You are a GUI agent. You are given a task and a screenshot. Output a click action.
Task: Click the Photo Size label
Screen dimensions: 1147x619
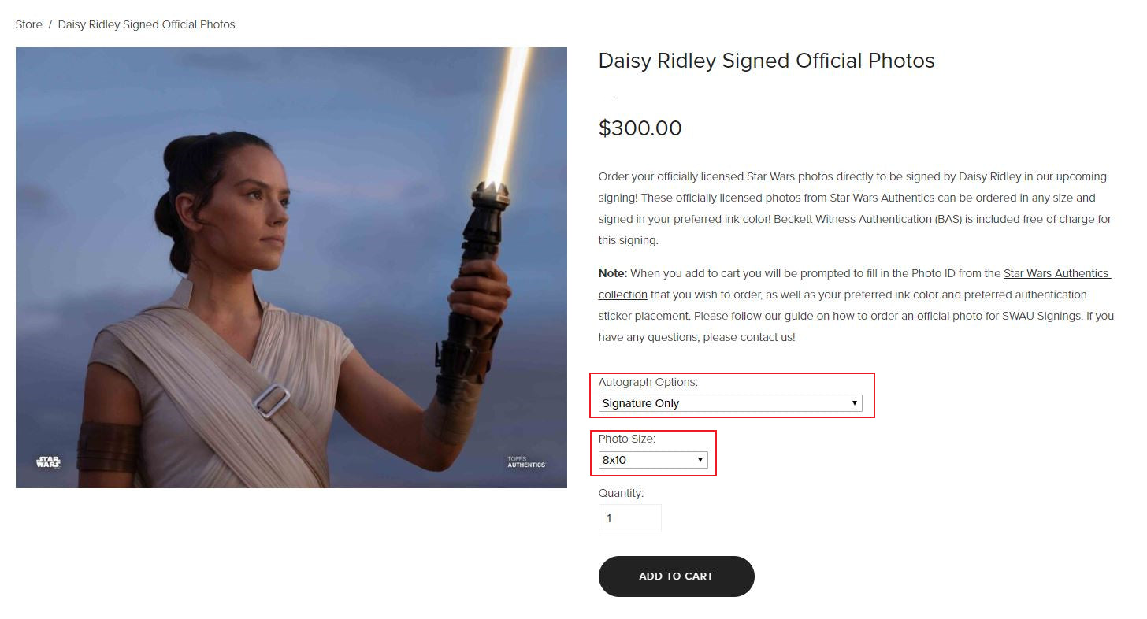pyautogui.click(x=626, y=439)
